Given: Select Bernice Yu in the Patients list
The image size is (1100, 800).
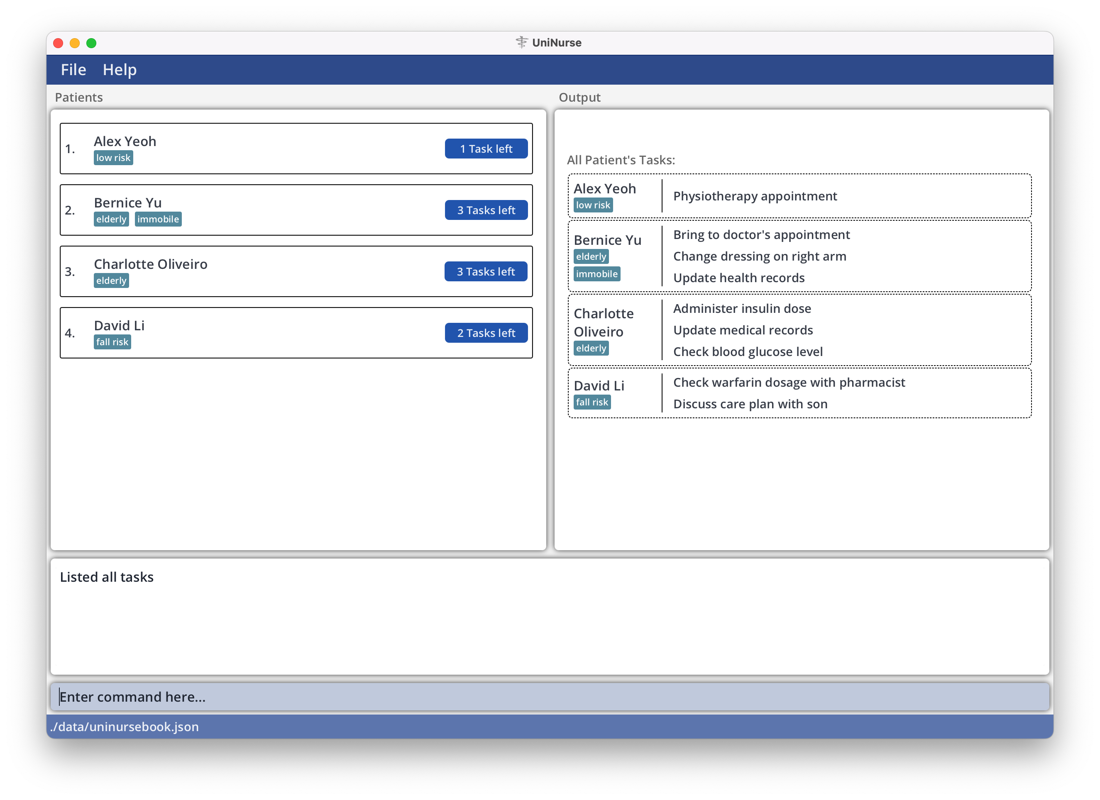Looking at the screenshot, I should 296,210.
